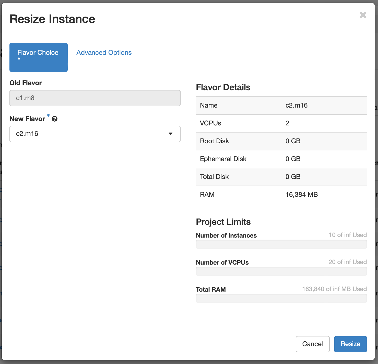Click '163,840 of inf MB Used' text
This screenshot has height=364, width=378.
click(x=334, y=289)
